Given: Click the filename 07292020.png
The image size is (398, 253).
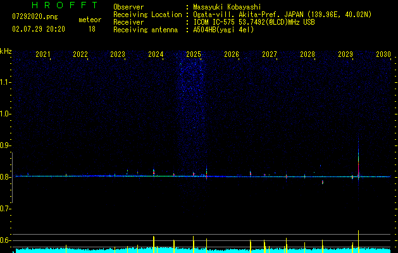Looking at the screenshot, I should coord(35,16).
